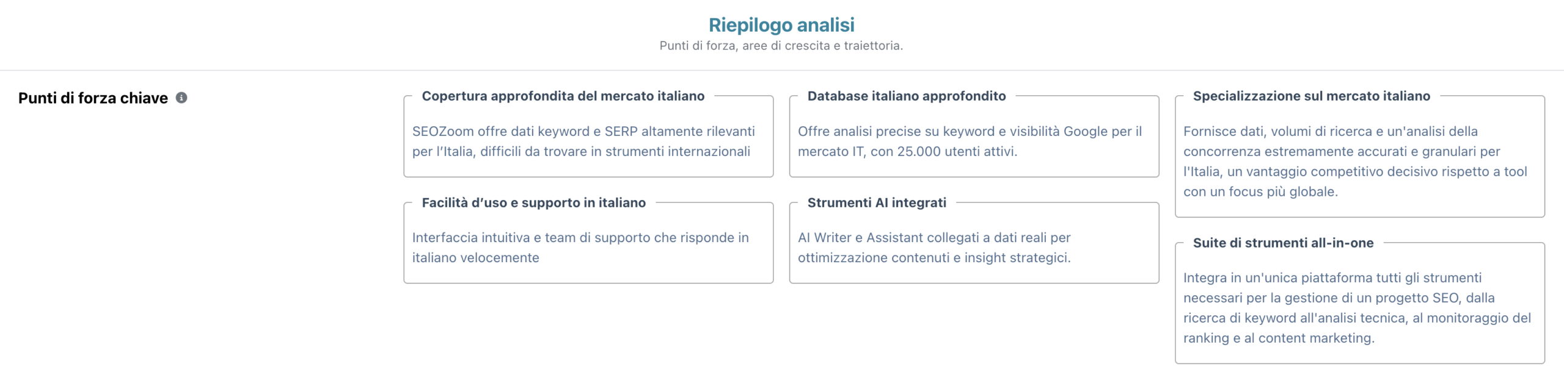This screenshot has width=1564, height=378.
Task: Click the paragraph under Copertura approfondita del mercato italiano
Action: pyautogui.click(x=583, y=141)
